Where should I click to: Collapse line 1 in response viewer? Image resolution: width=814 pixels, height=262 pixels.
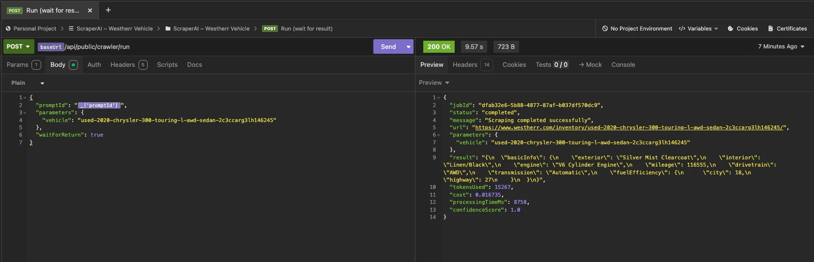439,98
